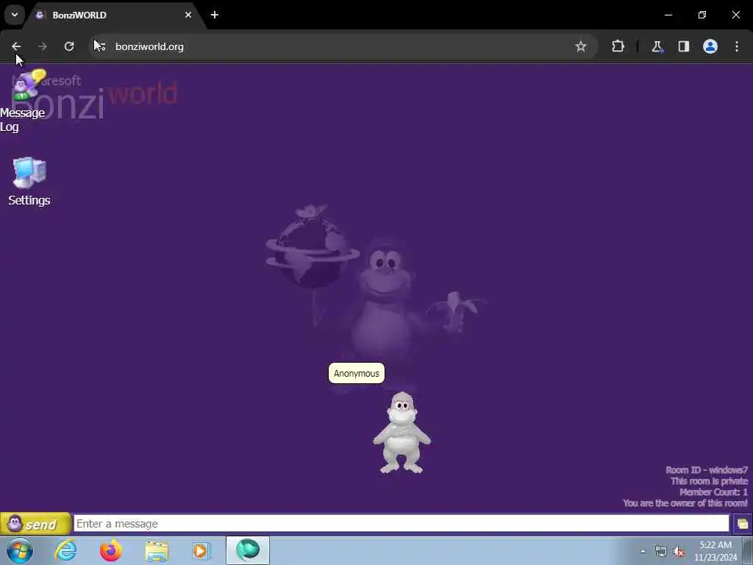Focus the Enter a message field
The height and width of the screenshot is (565, 753).
[x=401, y=524]
